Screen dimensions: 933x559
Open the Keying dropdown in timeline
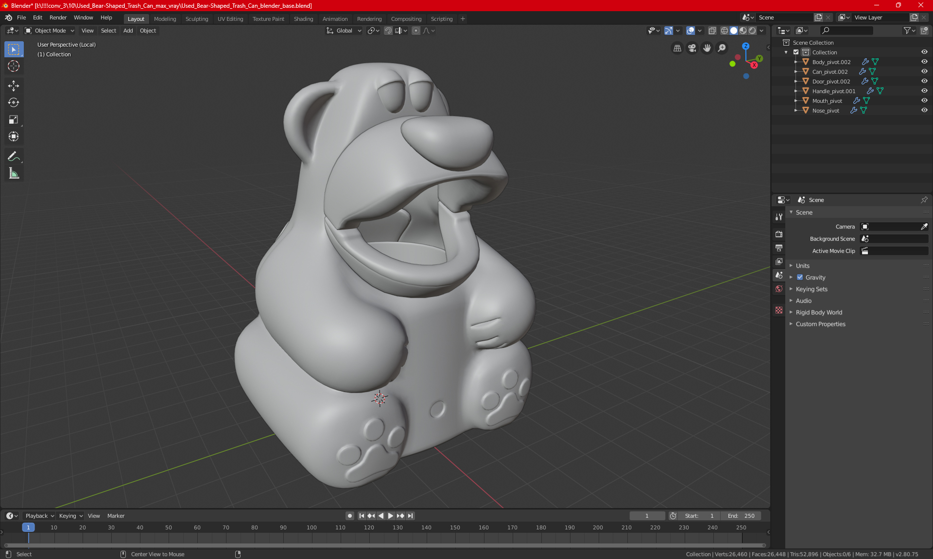click(70, 516)
